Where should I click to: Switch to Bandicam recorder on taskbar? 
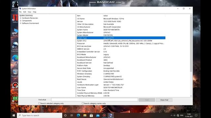[104, 115]
